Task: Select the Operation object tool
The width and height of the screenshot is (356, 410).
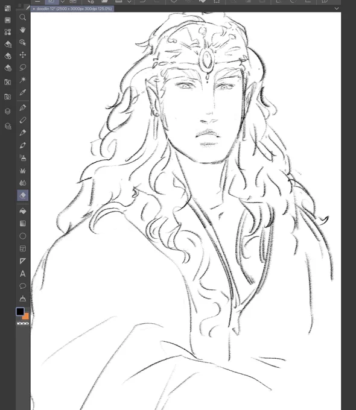Action: (23, 42)
